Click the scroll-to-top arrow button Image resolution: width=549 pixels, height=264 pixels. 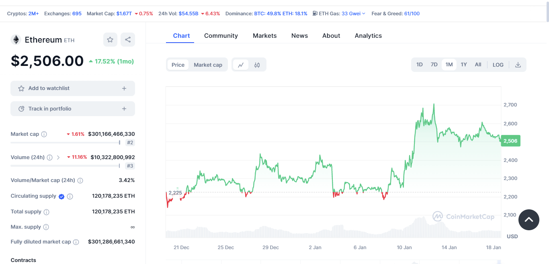(x=529, y=220)
